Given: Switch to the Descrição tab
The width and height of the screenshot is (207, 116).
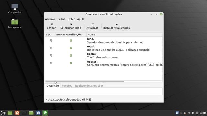Looking at the screenshot, I should coord(52,86).
